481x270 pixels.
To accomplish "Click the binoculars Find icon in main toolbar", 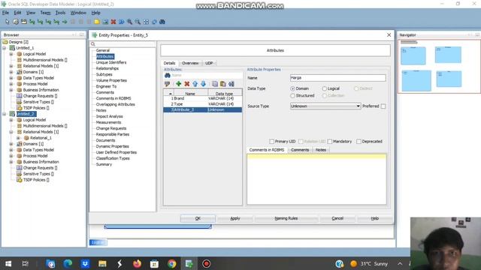I will [162, 22].
